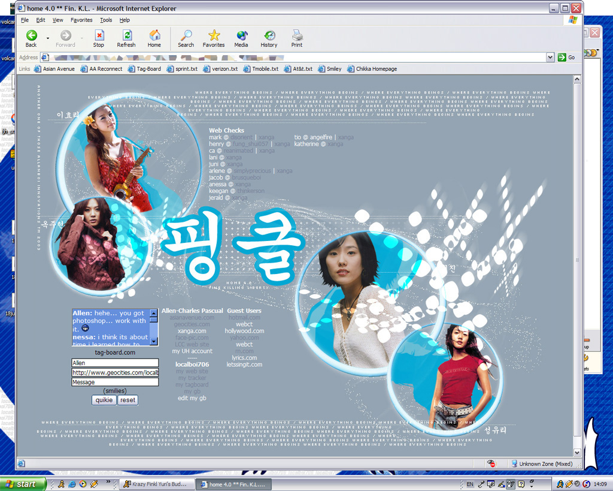Click the Smiley links bar shortcut
613x491 pixels.
click(330, 69)
